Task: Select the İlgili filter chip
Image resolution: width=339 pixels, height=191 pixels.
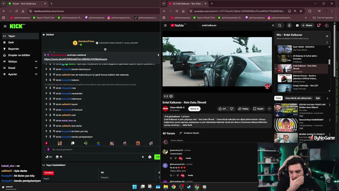Action: [318, 98]
